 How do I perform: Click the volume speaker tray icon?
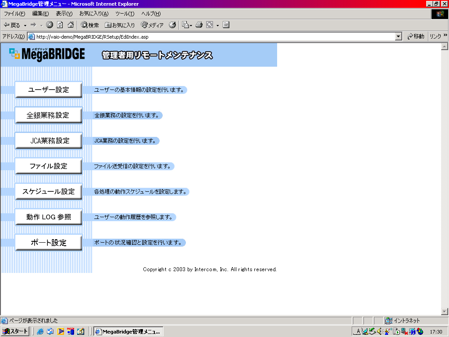click(x=380, y=332)
